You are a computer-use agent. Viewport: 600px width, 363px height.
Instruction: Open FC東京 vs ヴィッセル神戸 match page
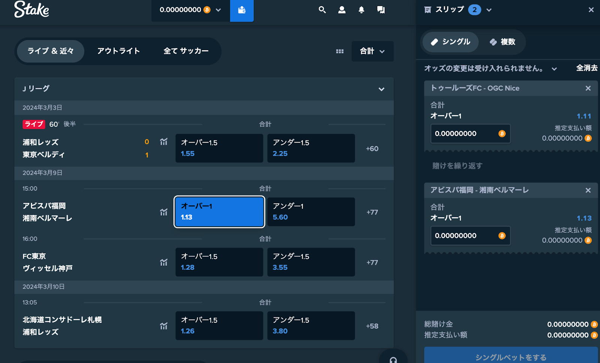(x=48, y=262)
